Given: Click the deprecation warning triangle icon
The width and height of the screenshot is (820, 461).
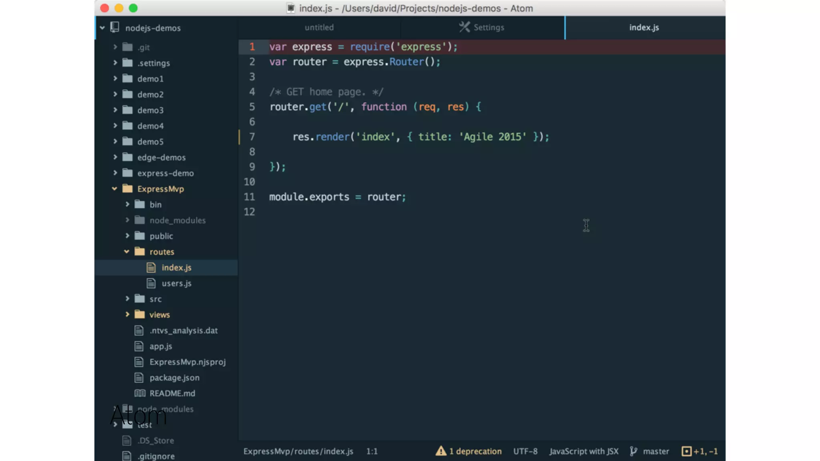Looking at the screenshot, I should tap(440, 451).
